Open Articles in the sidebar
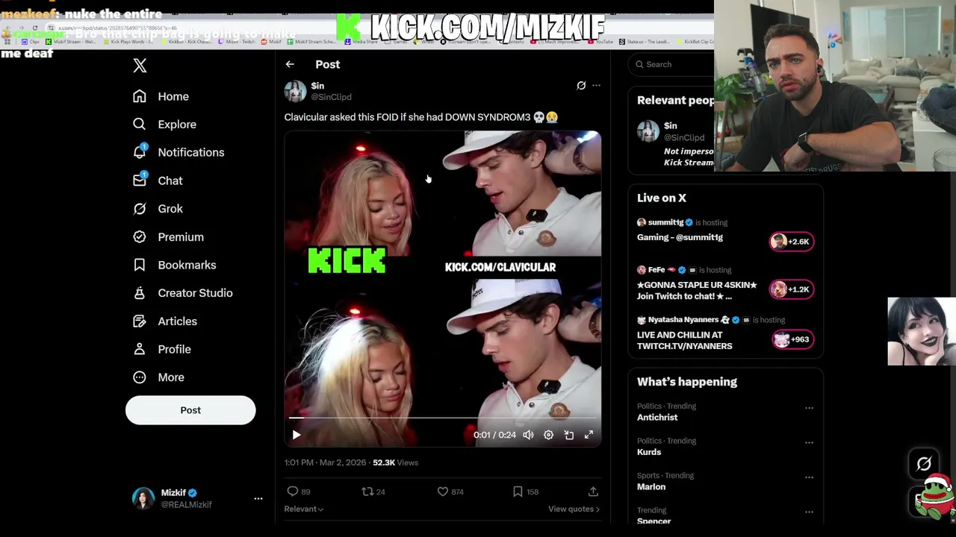Viewport: 956px width, 537px height. point(164,321)
